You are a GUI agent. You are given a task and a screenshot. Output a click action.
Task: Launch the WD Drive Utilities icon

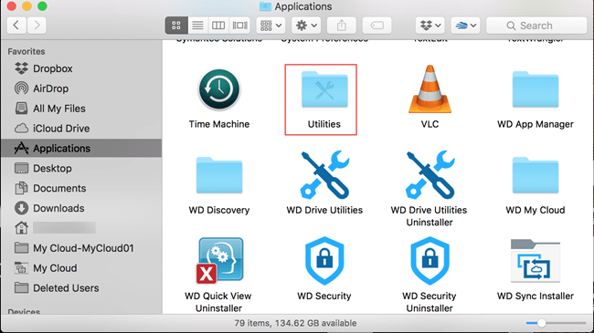(324, 175)
